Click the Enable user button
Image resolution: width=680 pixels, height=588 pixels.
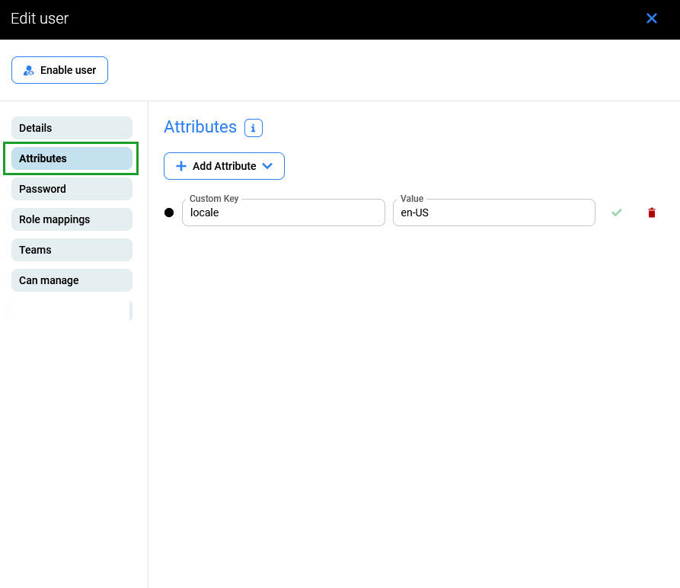(59, 70)
